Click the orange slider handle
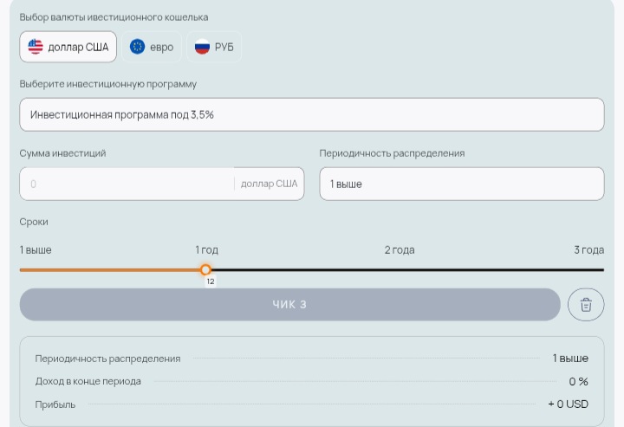 [x=205, y=270]
